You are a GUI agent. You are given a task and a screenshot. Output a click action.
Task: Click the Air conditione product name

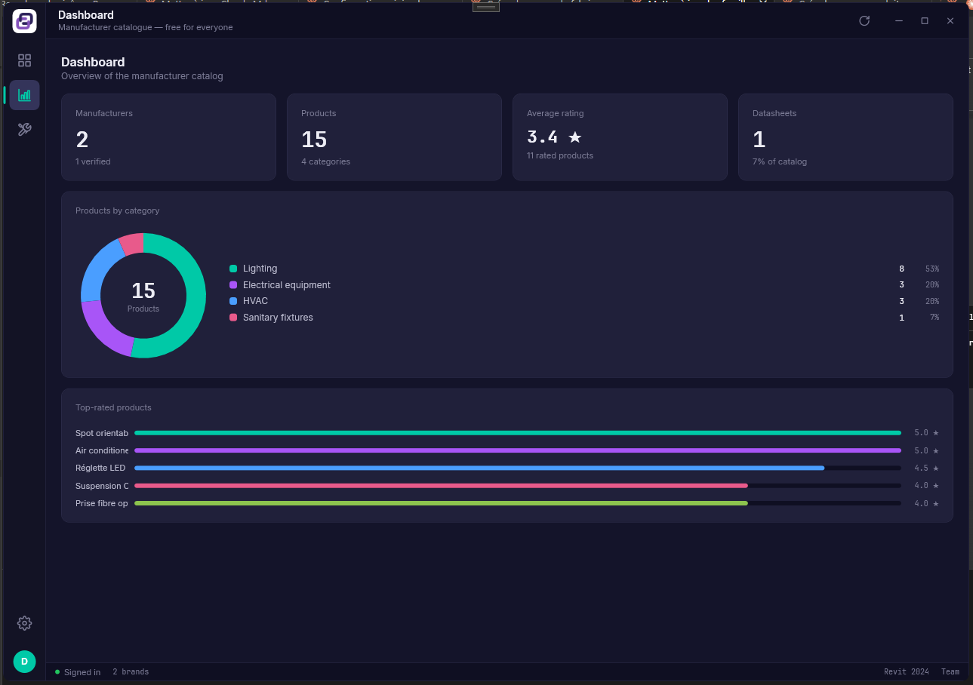[102, 450]
